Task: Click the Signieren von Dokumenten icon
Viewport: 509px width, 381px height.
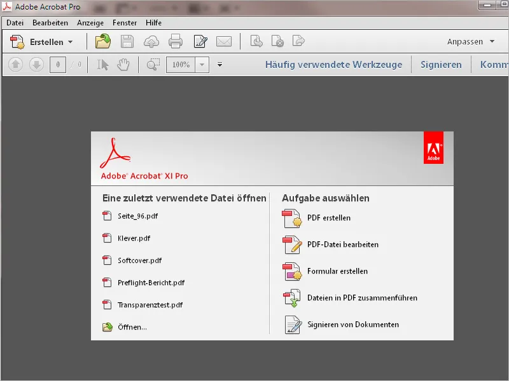Action: pyautogui.click(x=293, y=324)
